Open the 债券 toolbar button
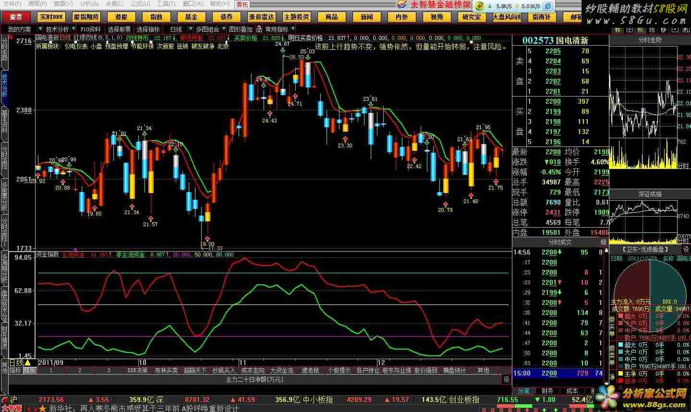The height and width of the screenshot is (412, 691). click(227, 17)
